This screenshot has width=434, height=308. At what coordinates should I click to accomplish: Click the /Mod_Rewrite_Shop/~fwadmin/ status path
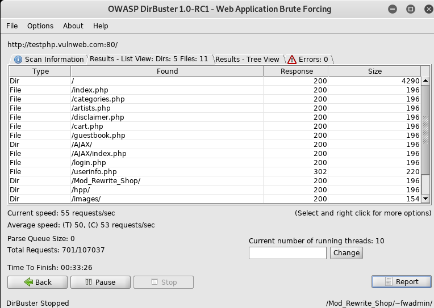[x=379, y=303]
